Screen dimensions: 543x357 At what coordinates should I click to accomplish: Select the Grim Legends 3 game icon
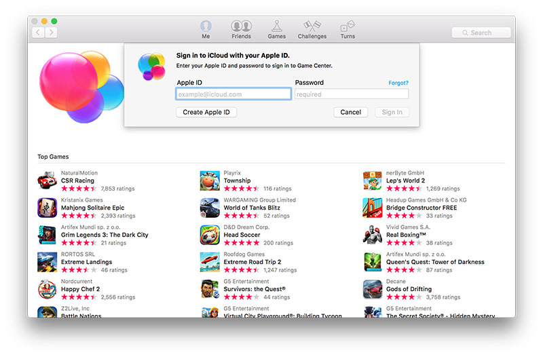pyautogui.click(x=47, y=235)
